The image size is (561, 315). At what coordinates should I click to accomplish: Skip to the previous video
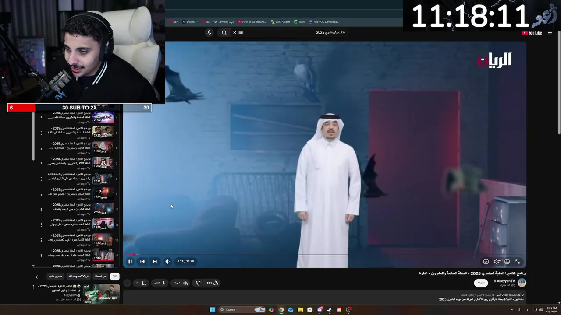click(x=142, y=262)
